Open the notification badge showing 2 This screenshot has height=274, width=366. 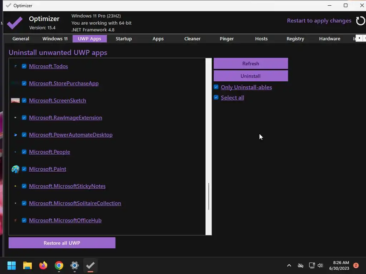356,265
